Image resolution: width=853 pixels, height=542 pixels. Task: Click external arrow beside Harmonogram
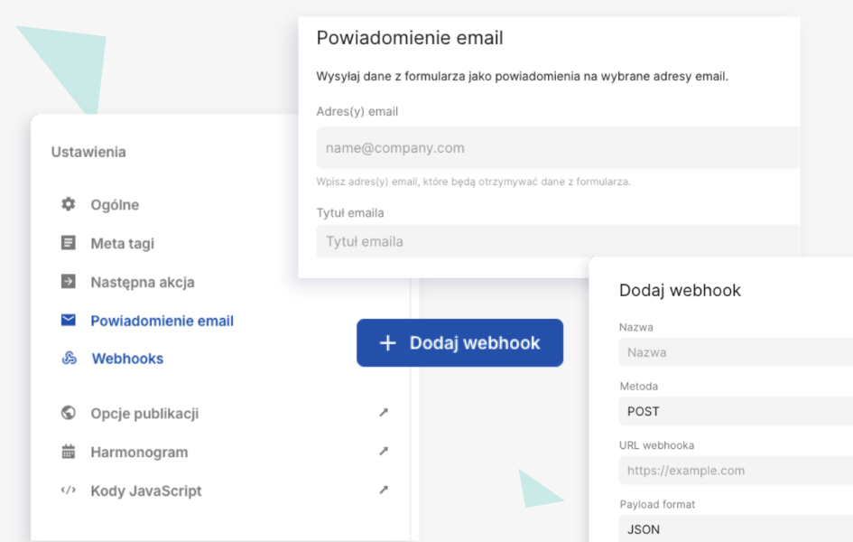[x=384, y=451]
